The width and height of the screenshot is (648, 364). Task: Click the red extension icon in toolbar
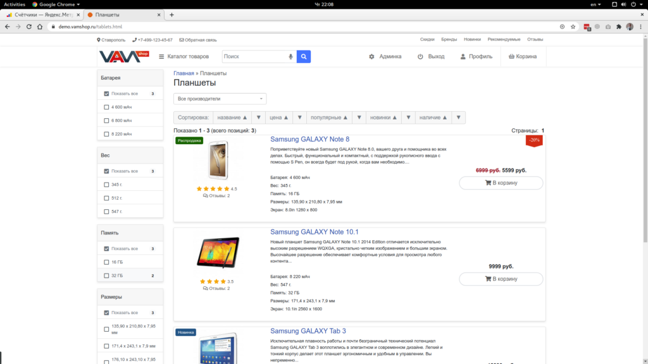pos(587,27)
